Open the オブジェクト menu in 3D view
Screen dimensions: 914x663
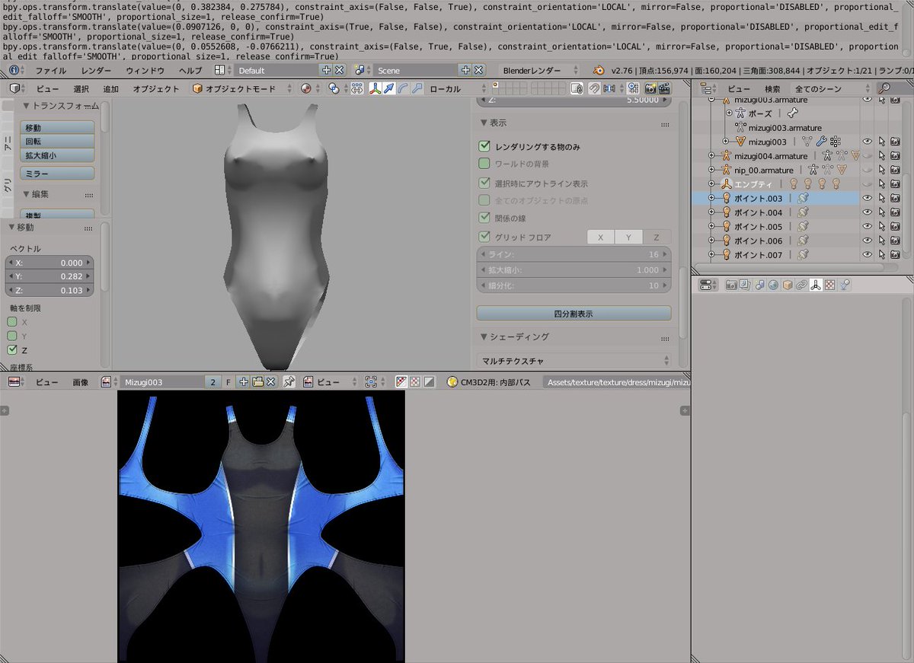pyautogui.click(x=156, y=89)
